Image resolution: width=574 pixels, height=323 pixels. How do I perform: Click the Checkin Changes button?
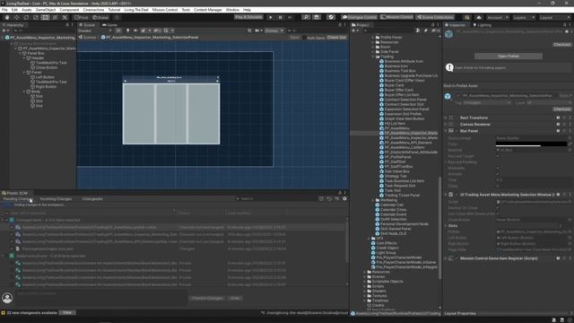pyautogui.click(x=207, y=298)
